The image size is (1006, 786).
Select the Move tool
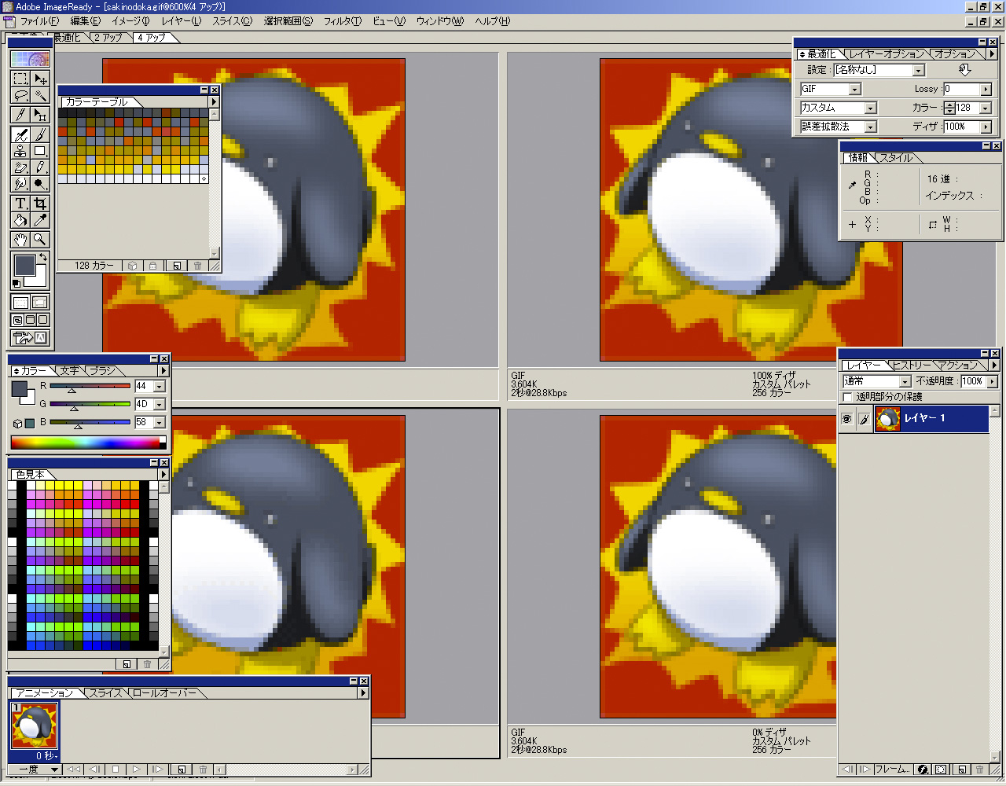point(40,79)
